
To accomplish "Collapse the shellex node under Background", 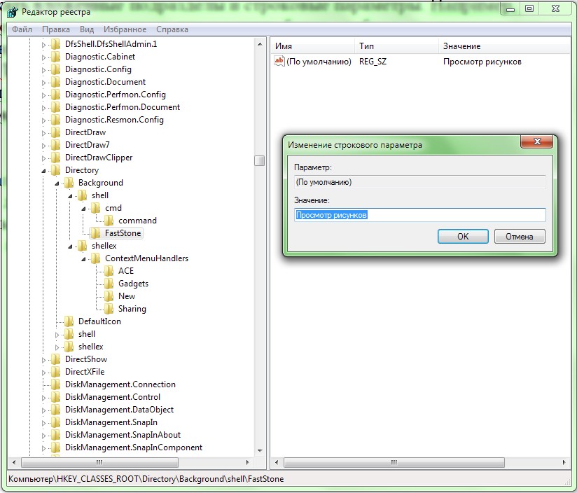I will (x=71, y=246).
